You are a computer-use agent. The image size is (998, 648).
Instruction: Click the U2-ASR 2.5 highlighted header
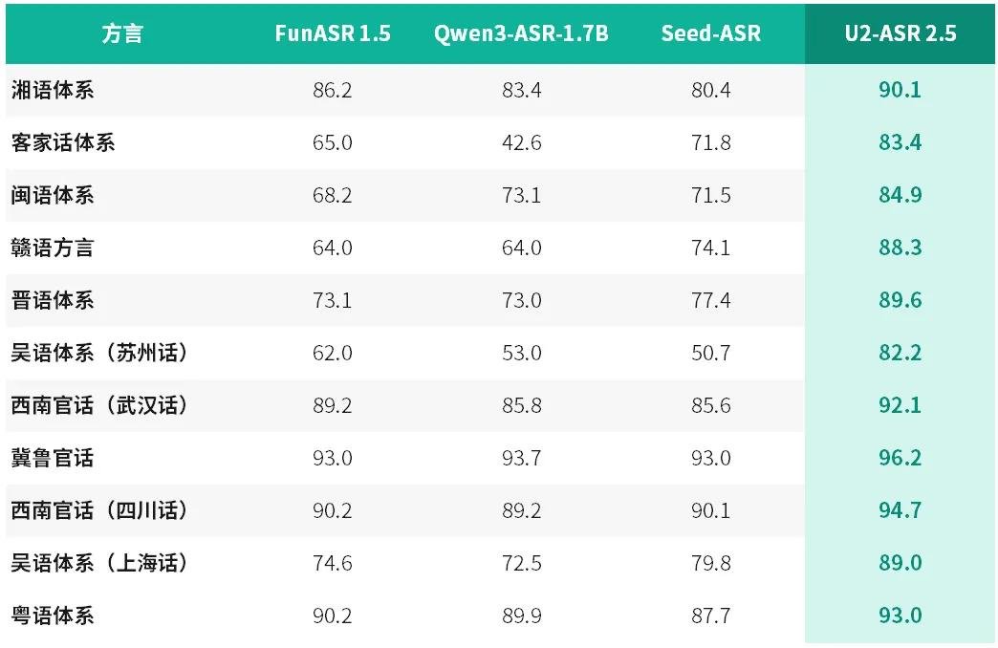tap(900, 33)
